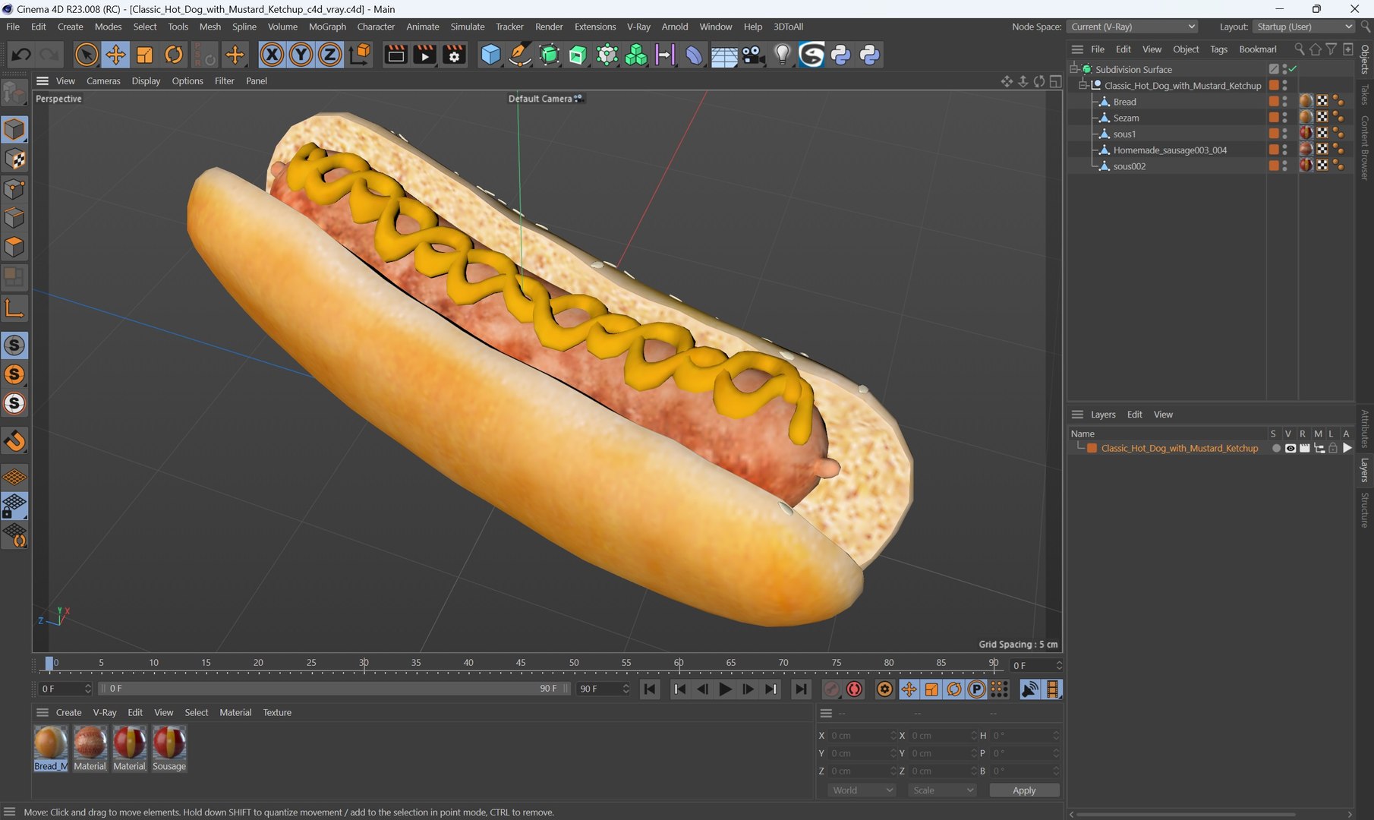The height and width of the screenshot is (820, 1374).
Task: Open the Layout dropdown
Action: [x=1303, y=27]
